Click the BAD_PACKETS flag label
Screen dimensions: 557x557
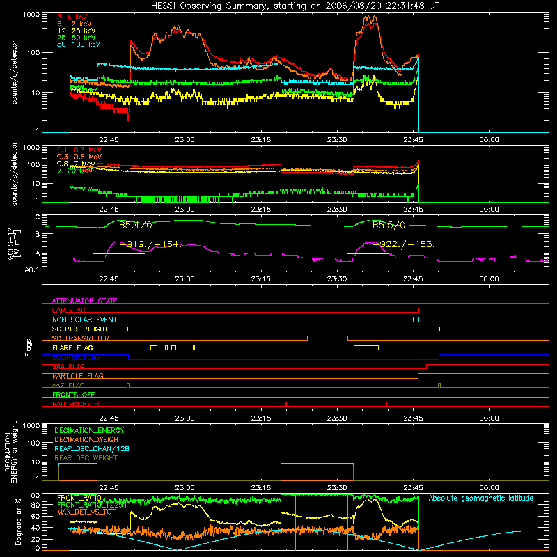pos(76,404)
